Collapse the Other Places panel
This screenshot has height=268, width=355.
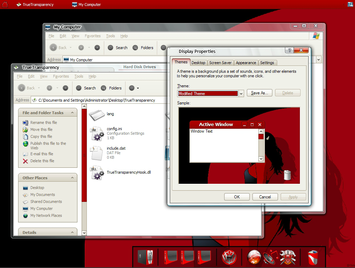coord(72,178)
